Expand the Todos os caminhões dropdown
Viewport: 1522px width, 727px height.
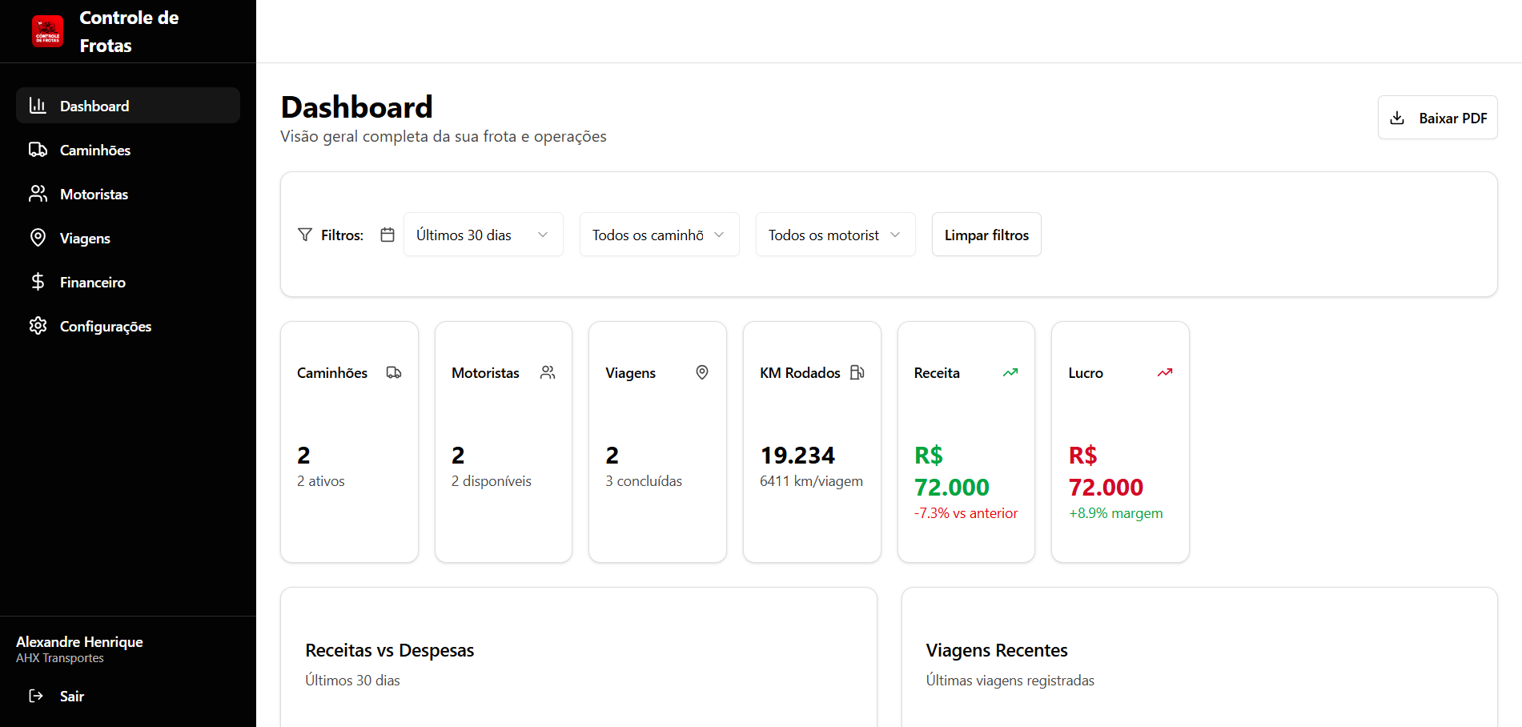(x=659, y=235)
